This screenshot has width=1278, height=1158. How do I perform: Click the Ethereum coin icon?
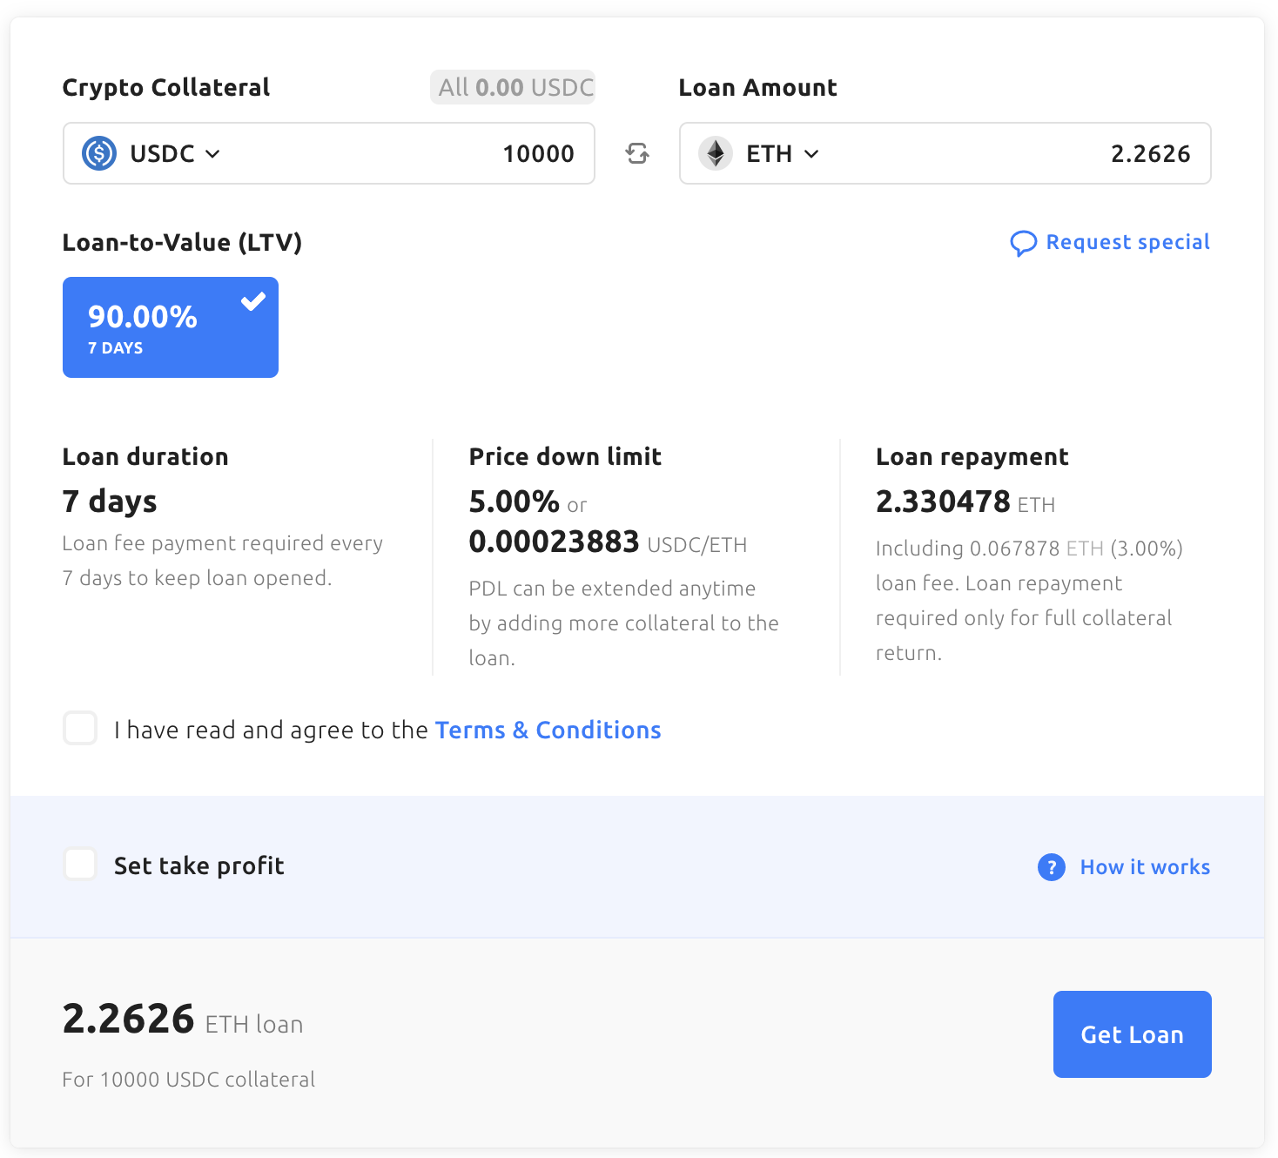pyautogui.click(x=716, y=153)
